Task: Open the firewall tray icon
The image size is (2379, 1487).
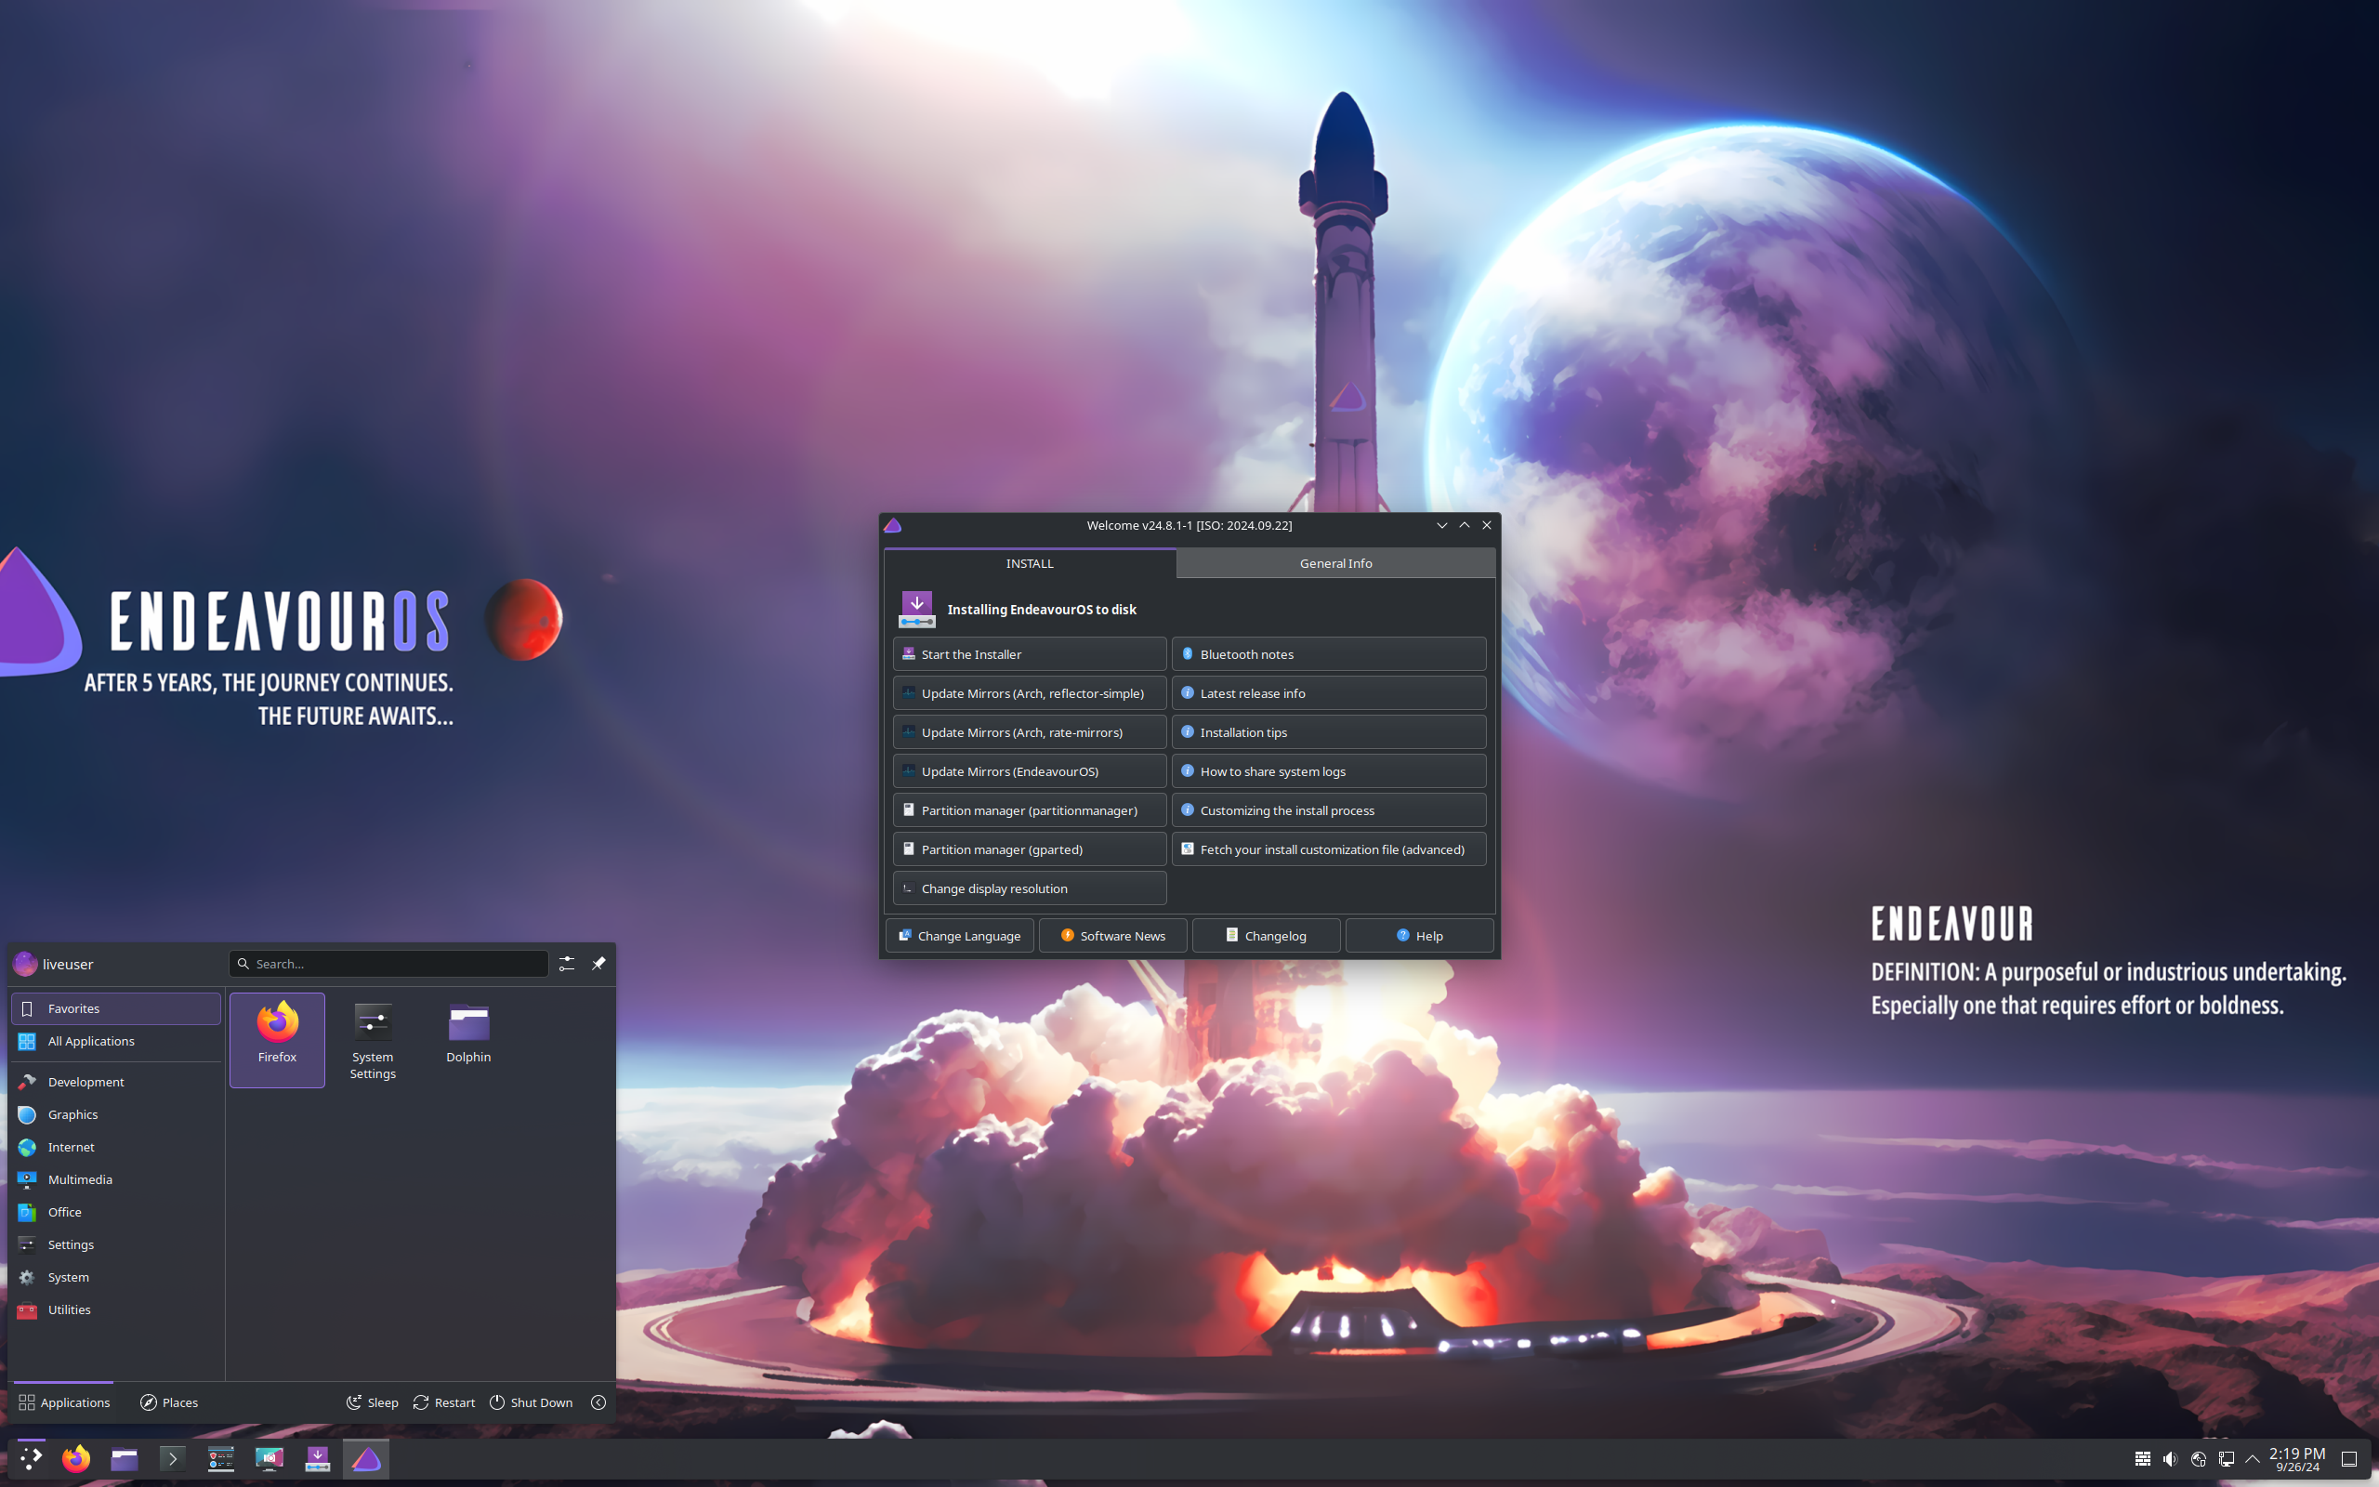Action: pos(2142,1458)
